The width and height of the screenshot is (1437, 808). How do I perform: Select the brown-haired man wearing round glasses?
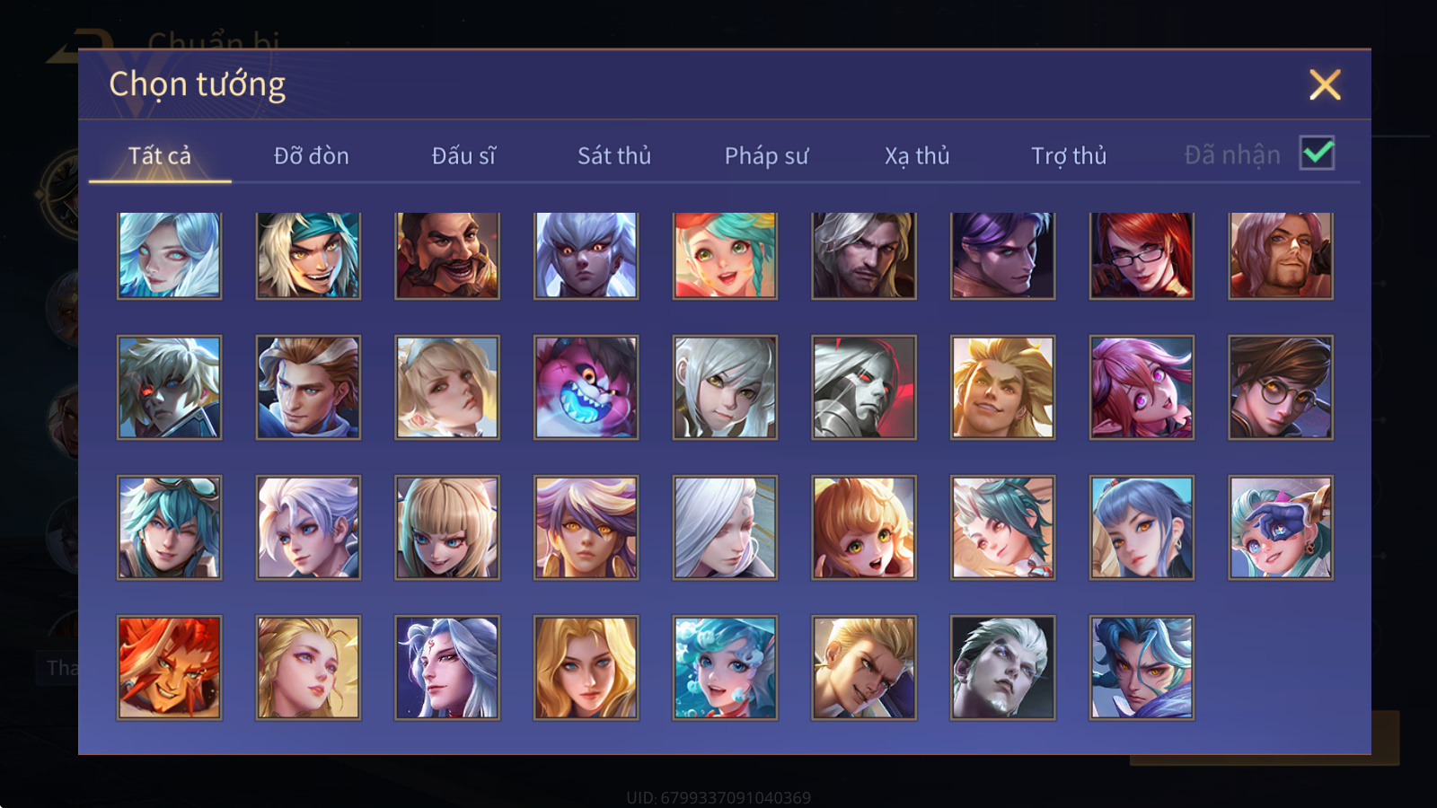[x=1281, y=388]
